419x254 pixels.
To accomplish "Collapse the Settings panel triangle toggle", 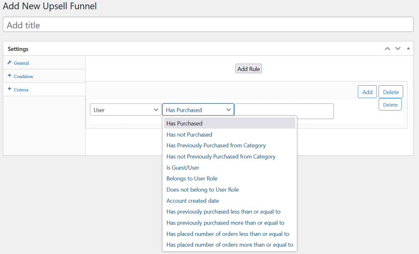I will coord(408,48).
